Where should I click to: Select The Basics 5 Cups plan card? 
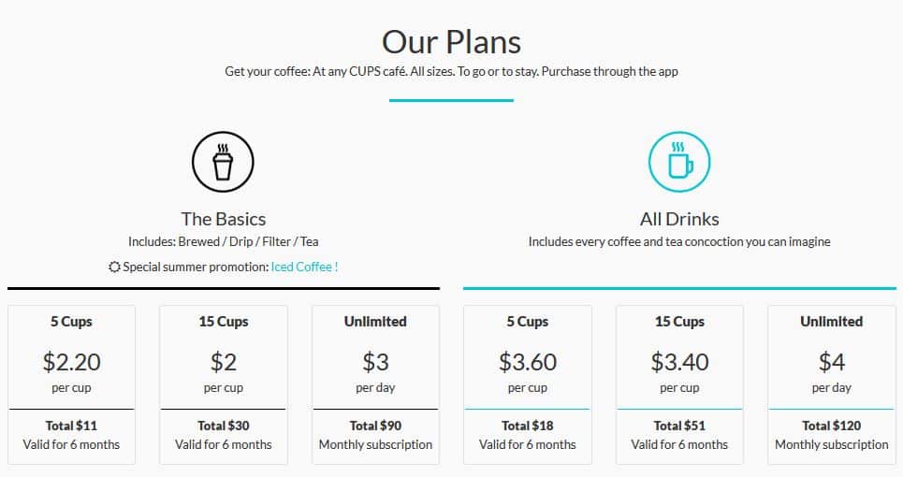click(x=71, y=383)
